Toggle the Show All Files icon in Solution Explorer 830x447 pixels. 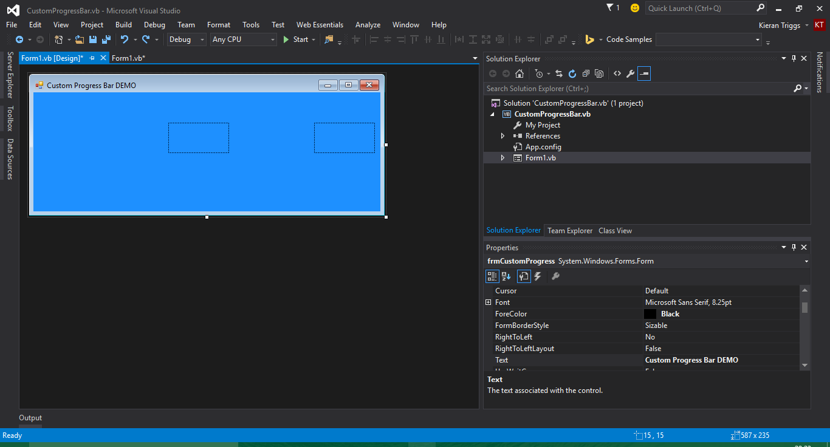coord(599,73)
